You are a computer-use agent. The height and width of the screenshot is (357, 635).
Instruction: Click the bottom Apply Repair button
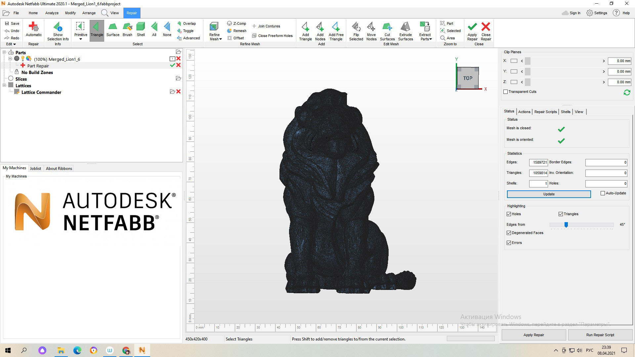tap(533, 335)
